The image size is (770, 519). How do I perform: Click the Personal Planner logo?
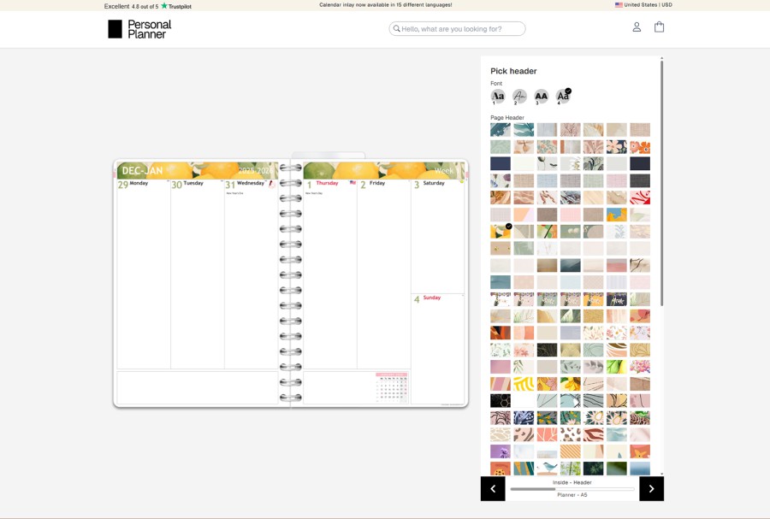(x=139, y=29)
